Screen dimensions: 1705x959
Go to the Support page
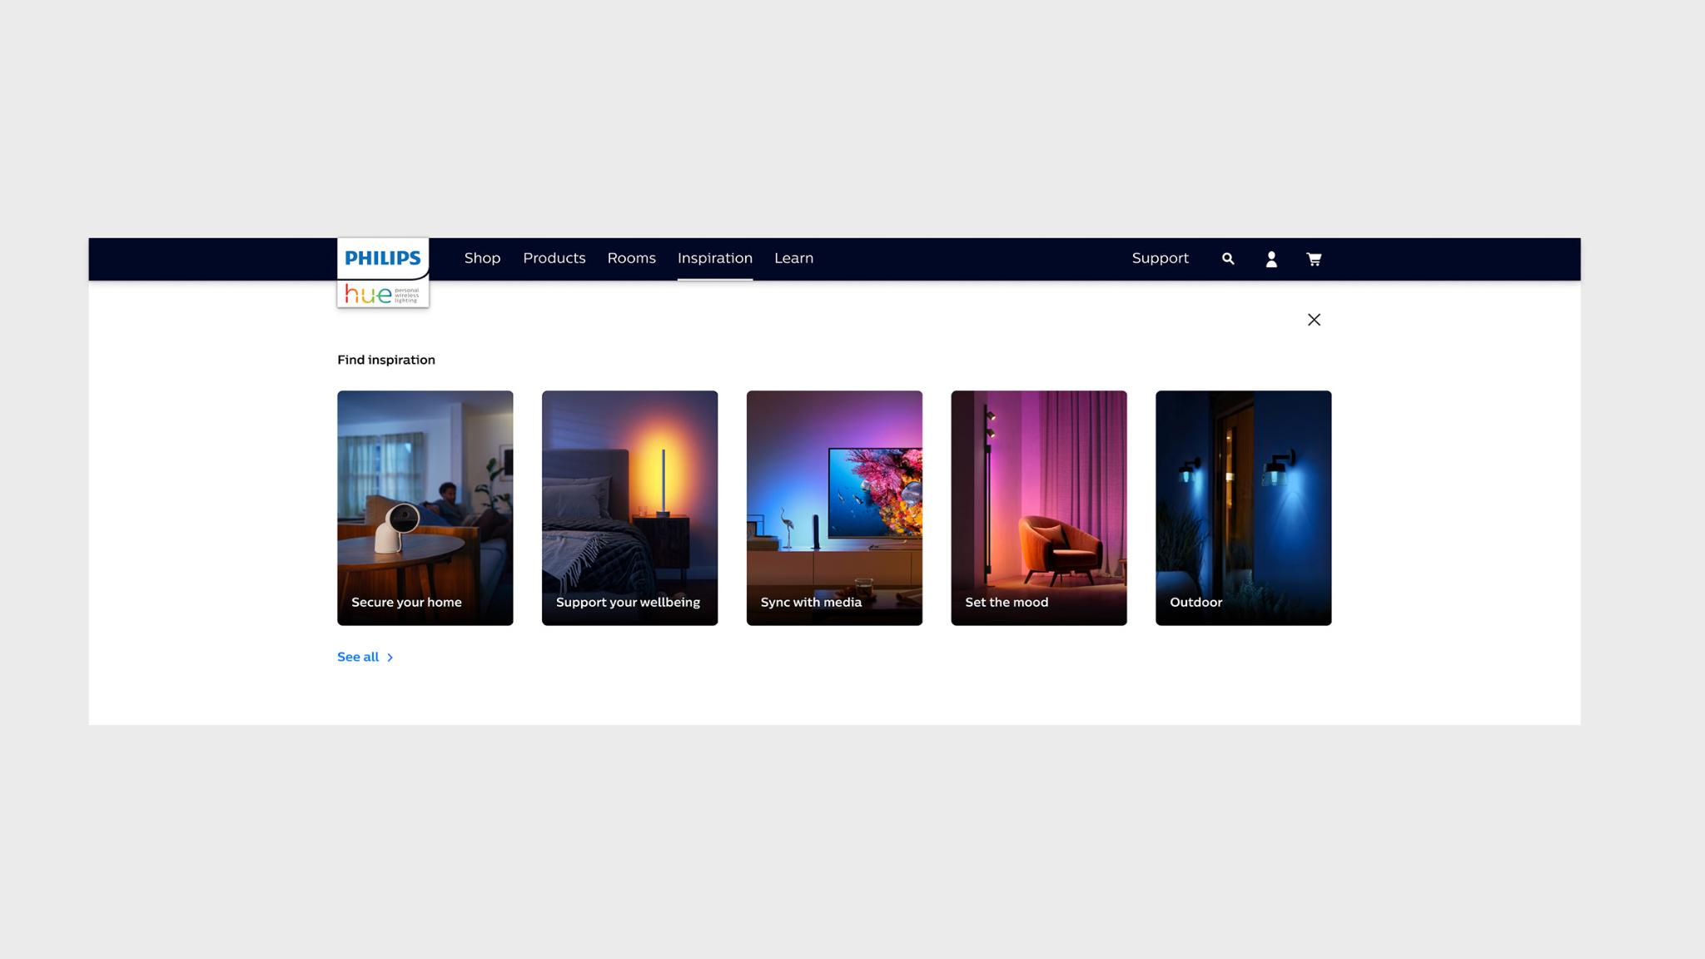1160,258
